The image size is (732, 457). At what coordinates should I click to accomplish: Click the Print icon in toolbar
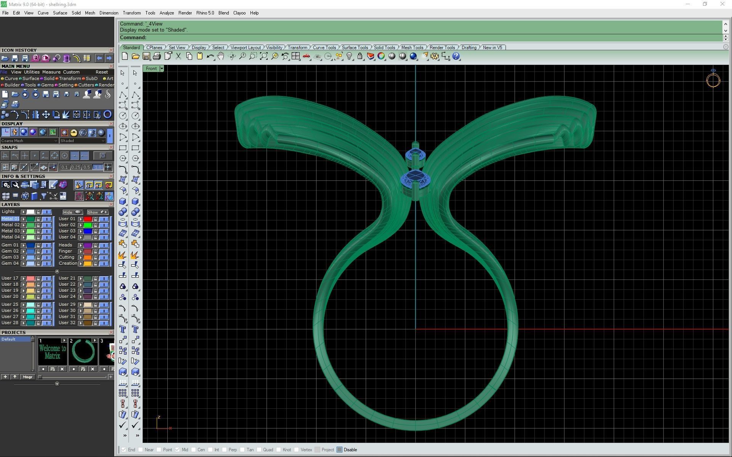(x=157, y=56)
